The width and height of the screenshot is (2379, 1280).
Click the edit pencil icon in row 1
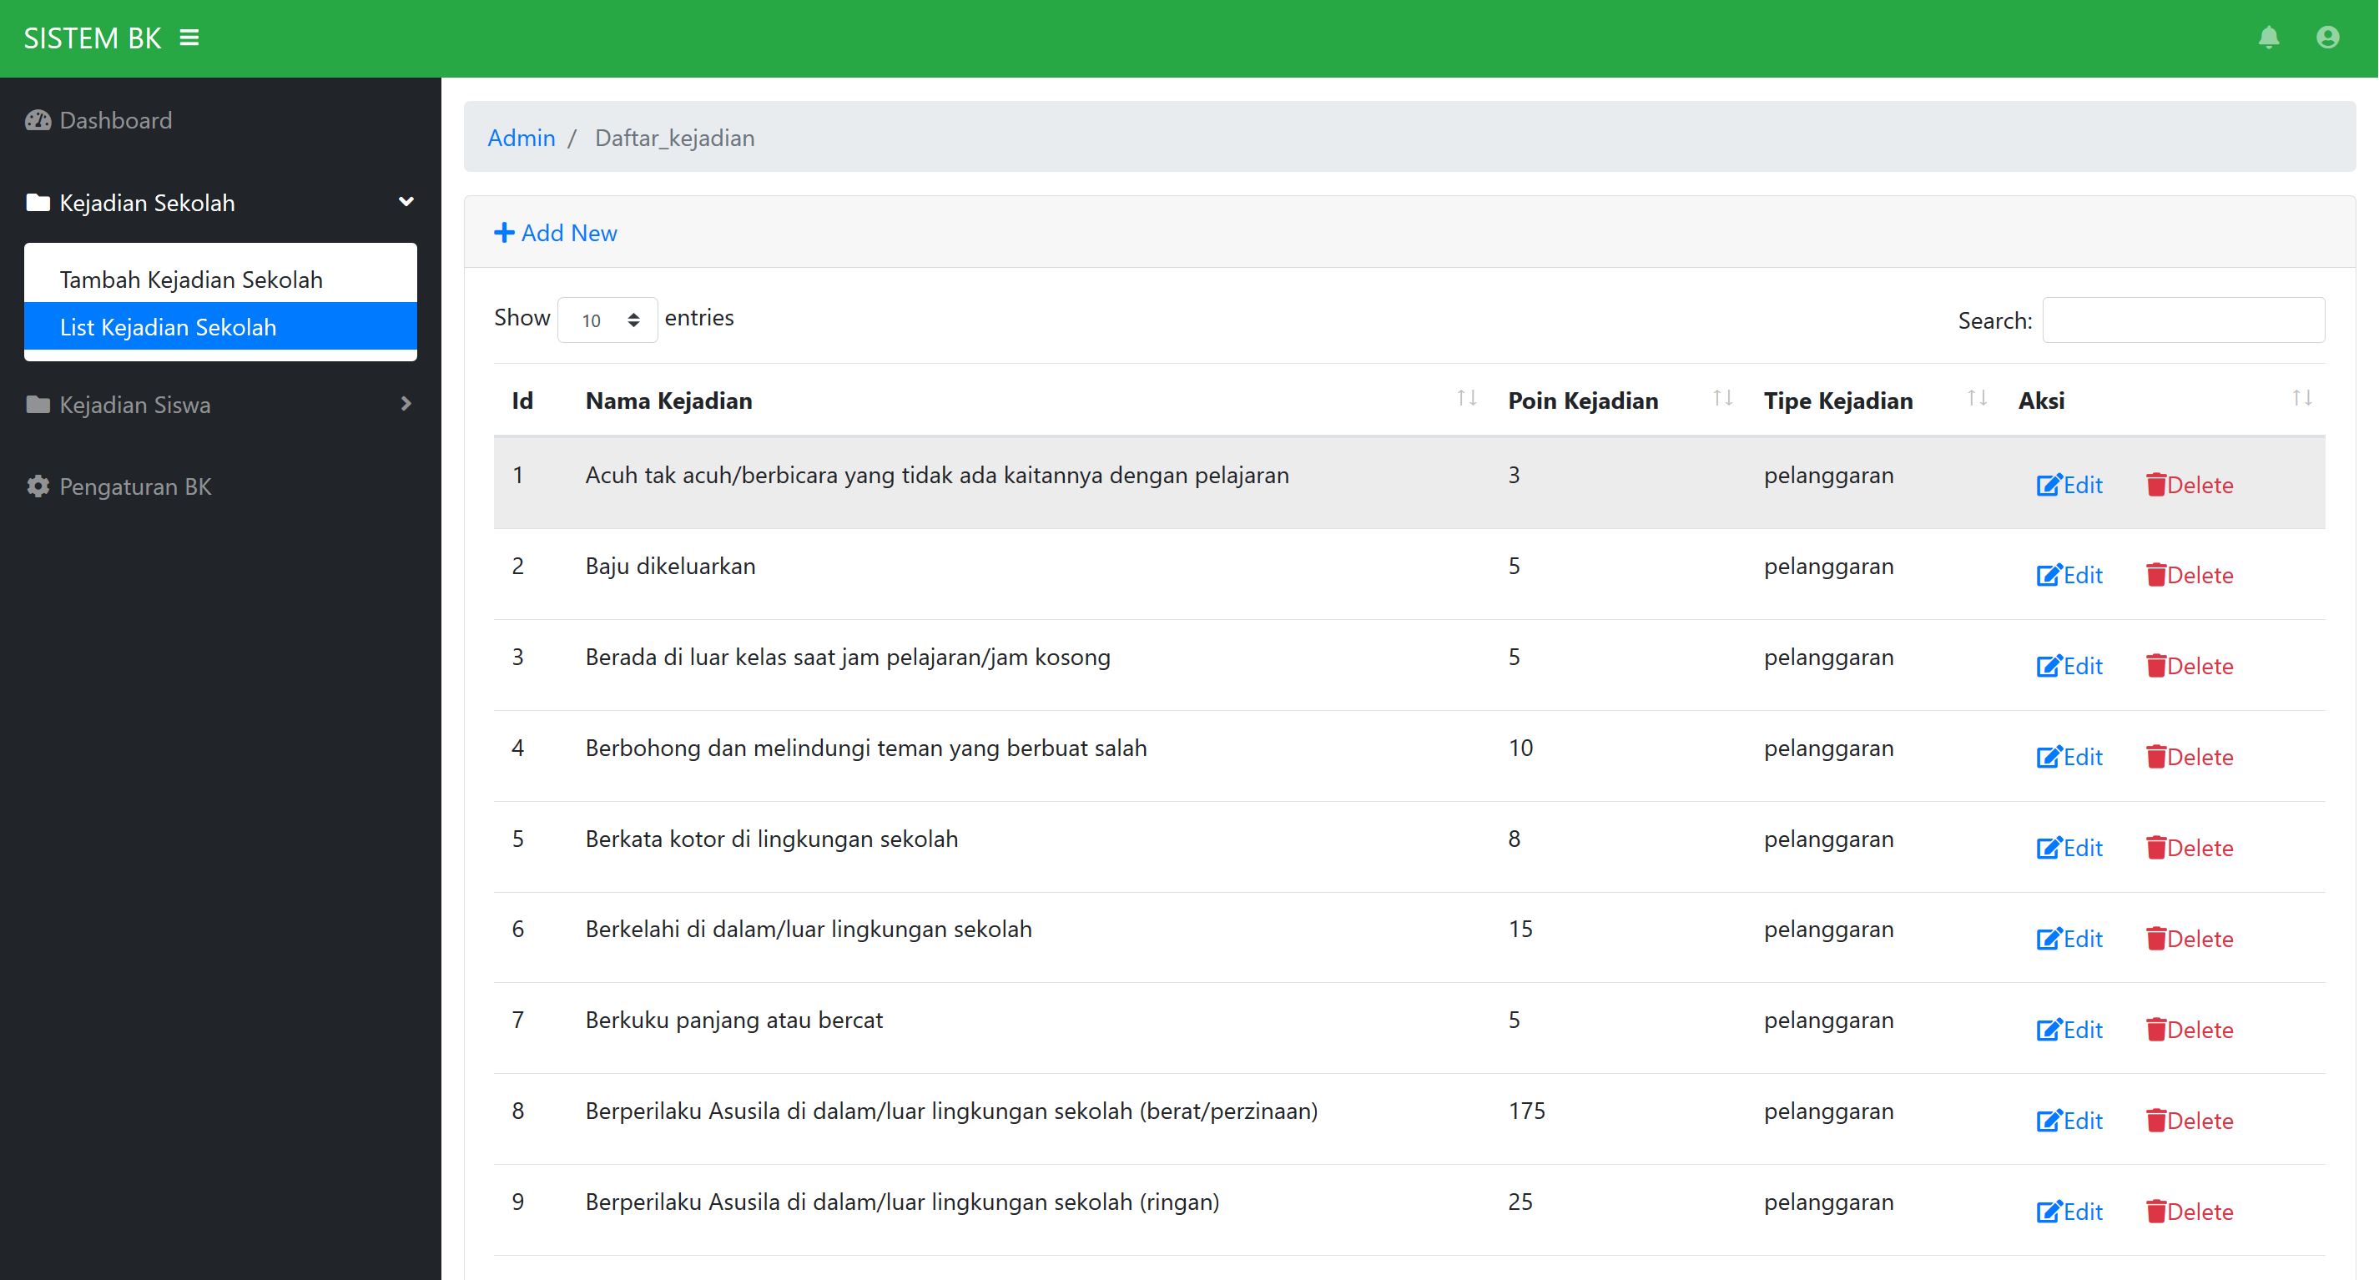[2049, 485]
